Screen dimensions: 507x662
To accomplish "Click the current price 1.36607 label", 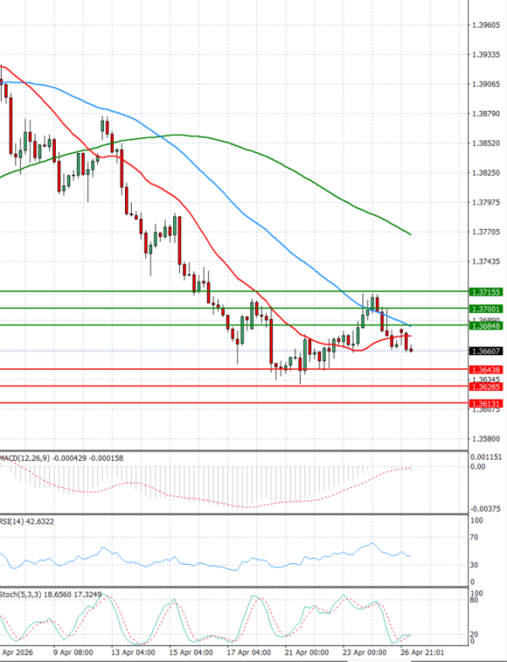I will tap(487, 351).
